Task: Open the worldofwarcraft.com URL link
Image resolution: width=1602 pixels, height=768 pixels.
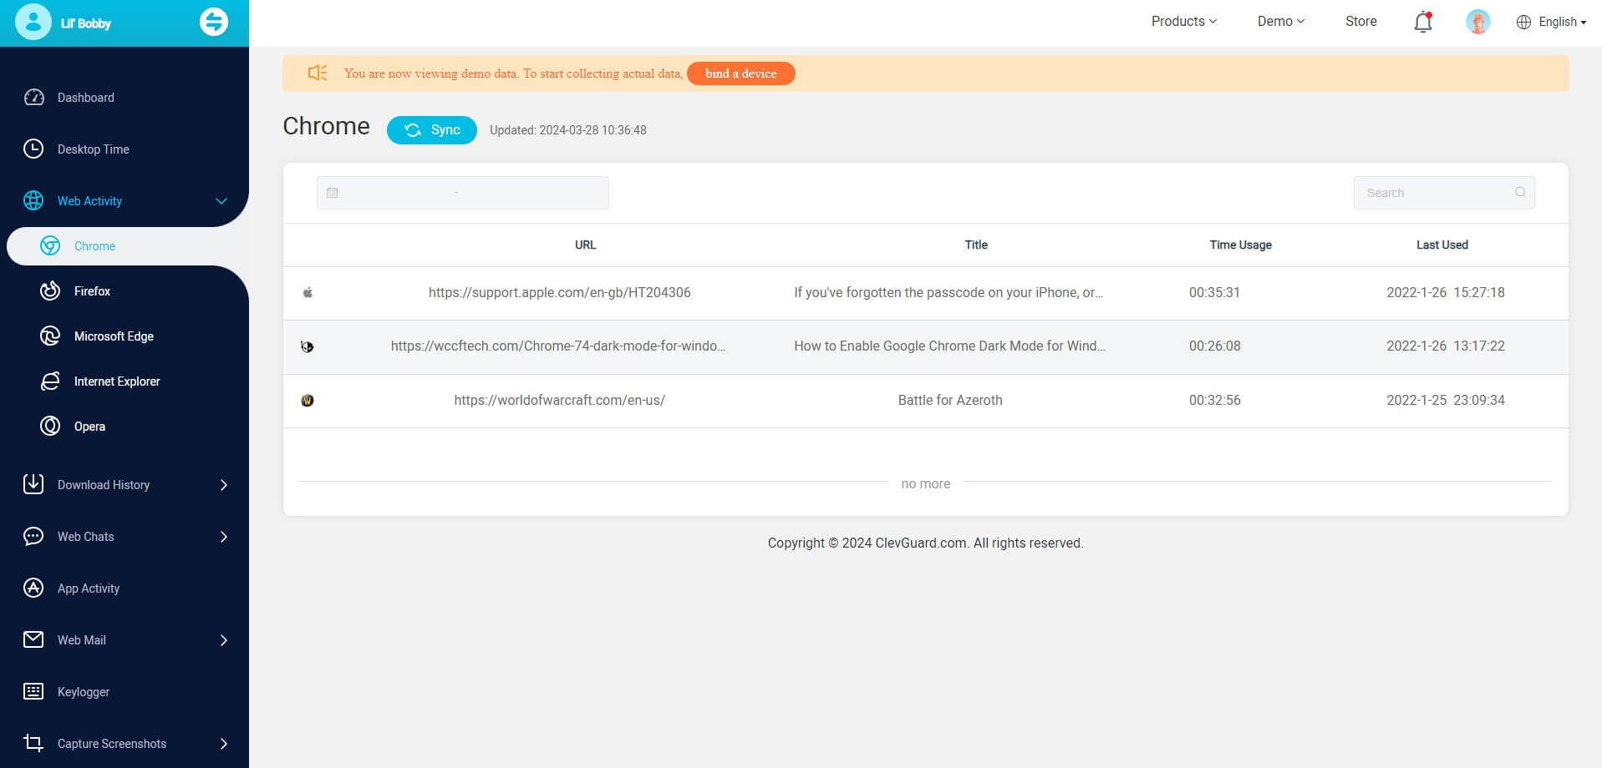Action: [x=560, y=401]
